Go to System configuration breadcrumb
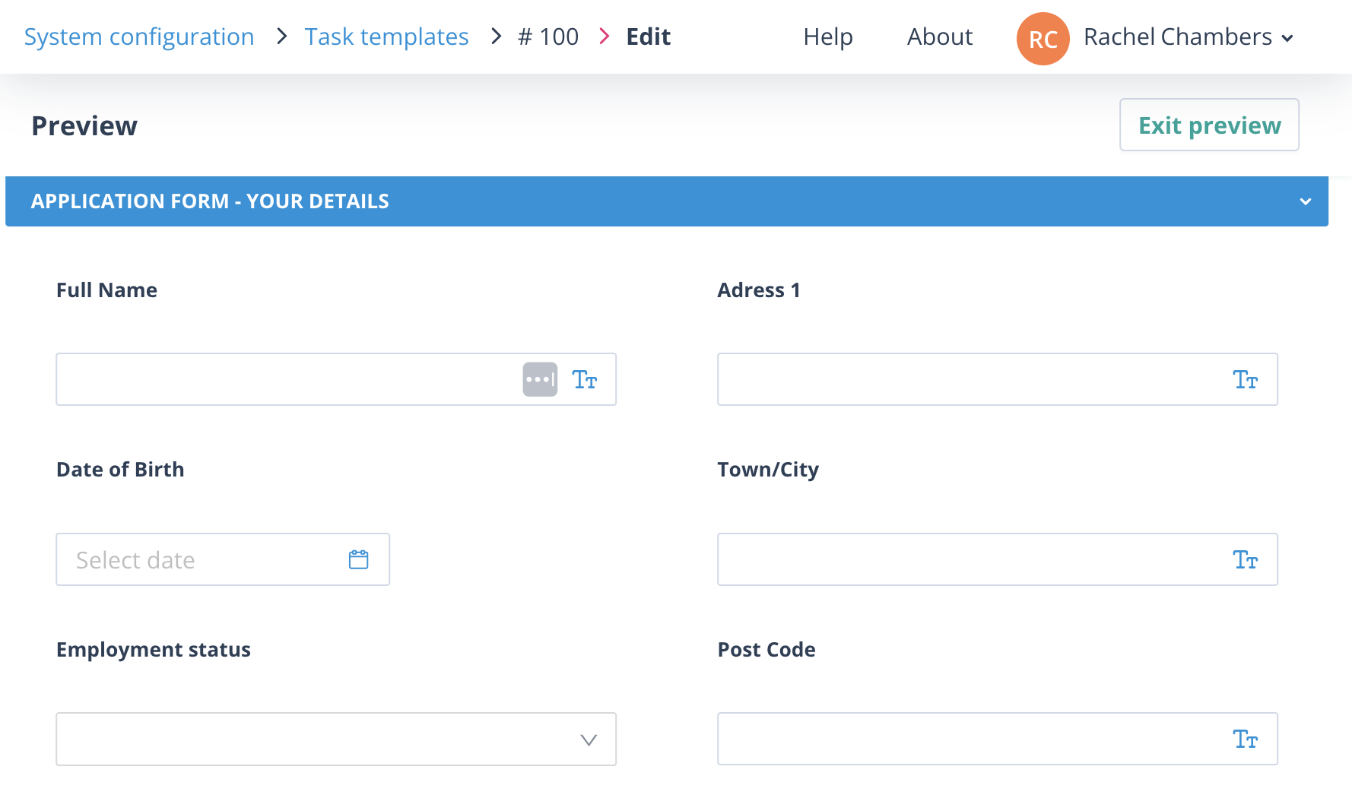The height and width of the screenshot is (798, 1352). coord(139,36)
